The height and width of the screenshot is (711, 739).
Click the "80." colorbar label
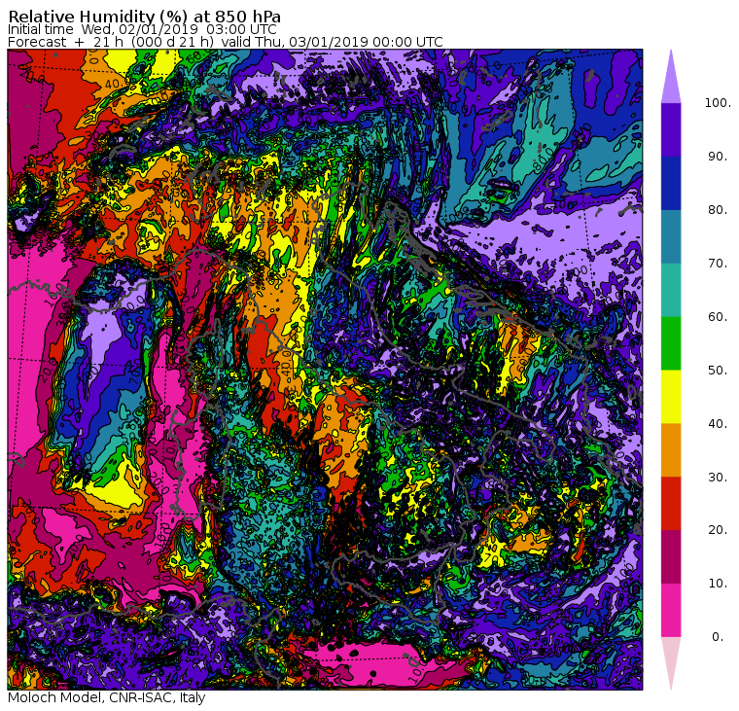coord(718,210)
